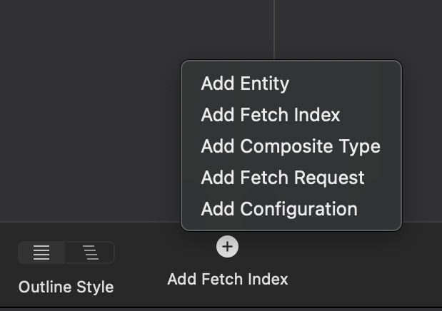The height and width of the screenshot is (311, 442).
Task: Switch outline style to hierarchical list
Action: 90,253
